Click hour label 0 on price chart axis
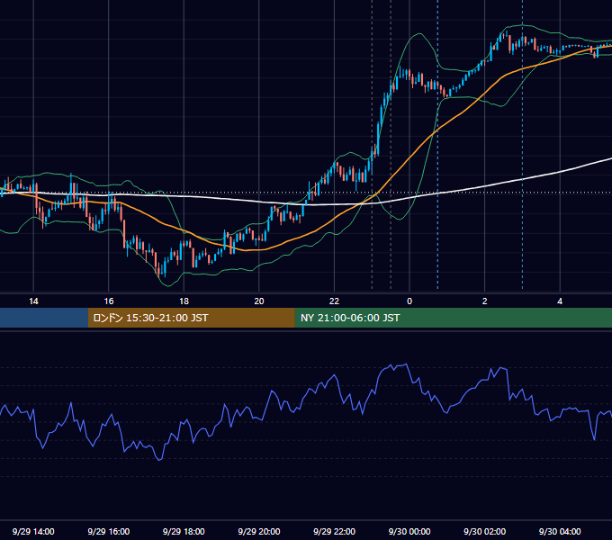Screen dimensions: 612x540 (409, 301)
